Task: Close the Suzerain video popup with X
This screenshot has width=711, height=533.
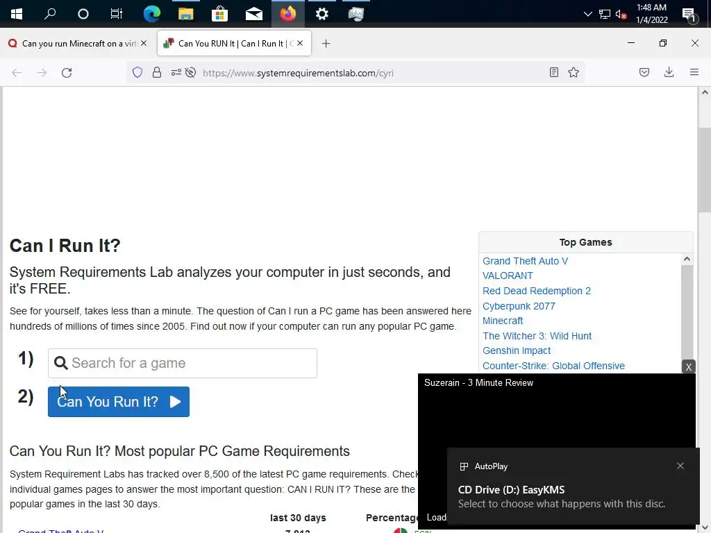Action: pyautogui.click(x=688, y=366)
